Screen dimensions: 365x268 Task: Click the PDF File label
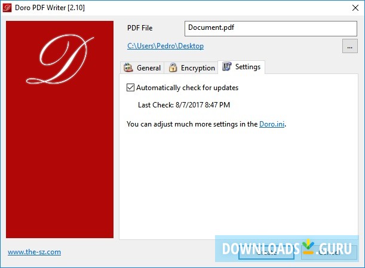140,28
